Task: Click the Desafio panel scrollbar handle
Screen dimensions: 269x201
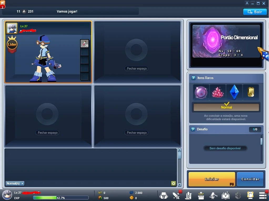Action: (262, 141)
